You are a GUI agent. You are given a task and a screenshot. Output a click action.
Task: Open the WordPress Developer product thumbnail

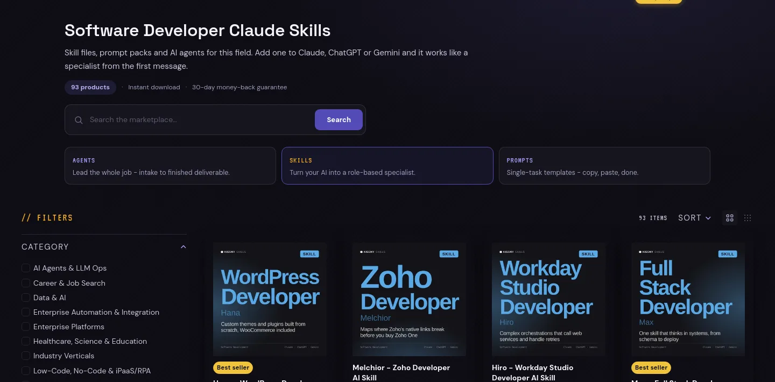(270, 299)
